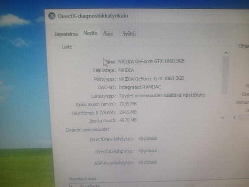Viewport: 249px width, 187px height.
Task: Click the DirectX icon in the title bar
Action: 52,16
